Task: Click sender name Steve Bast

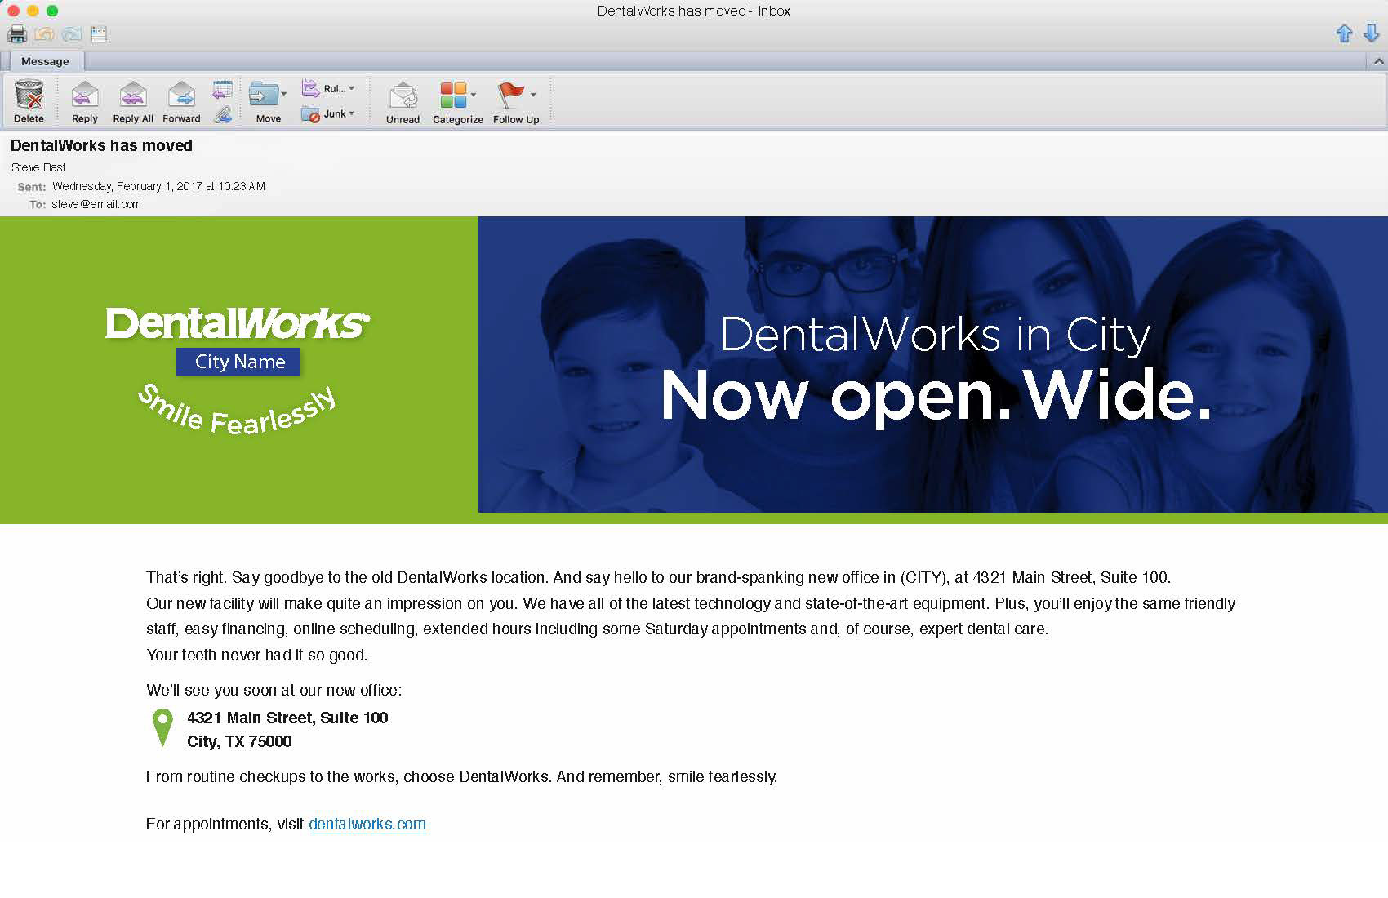Action: coord(38,167)
